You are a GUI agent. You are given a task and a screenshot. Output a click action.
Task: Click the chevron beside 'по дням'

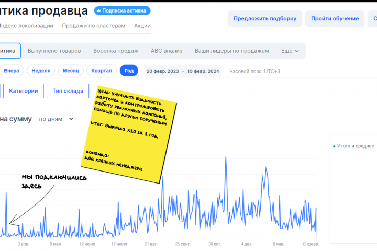(x=71, y=119)
